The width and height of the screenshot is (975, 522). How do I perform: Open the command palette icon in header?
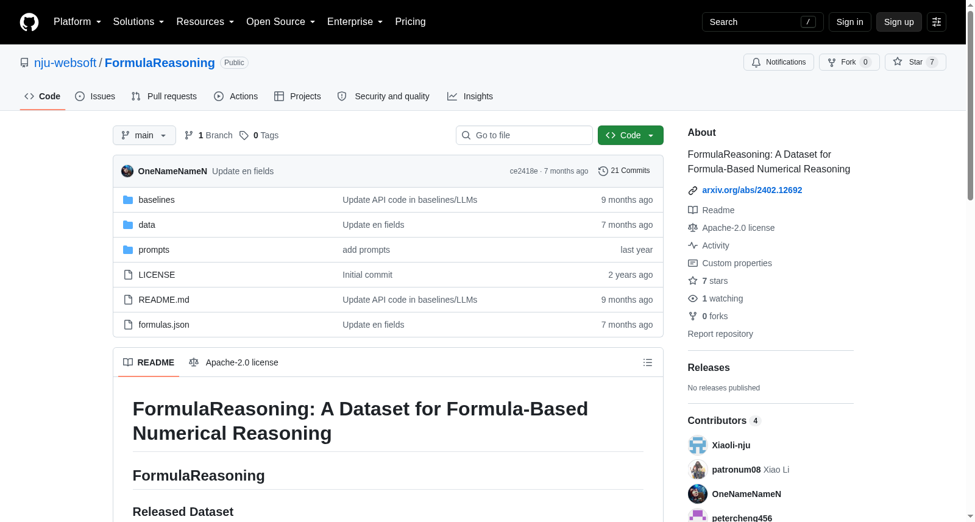point(937,22)
